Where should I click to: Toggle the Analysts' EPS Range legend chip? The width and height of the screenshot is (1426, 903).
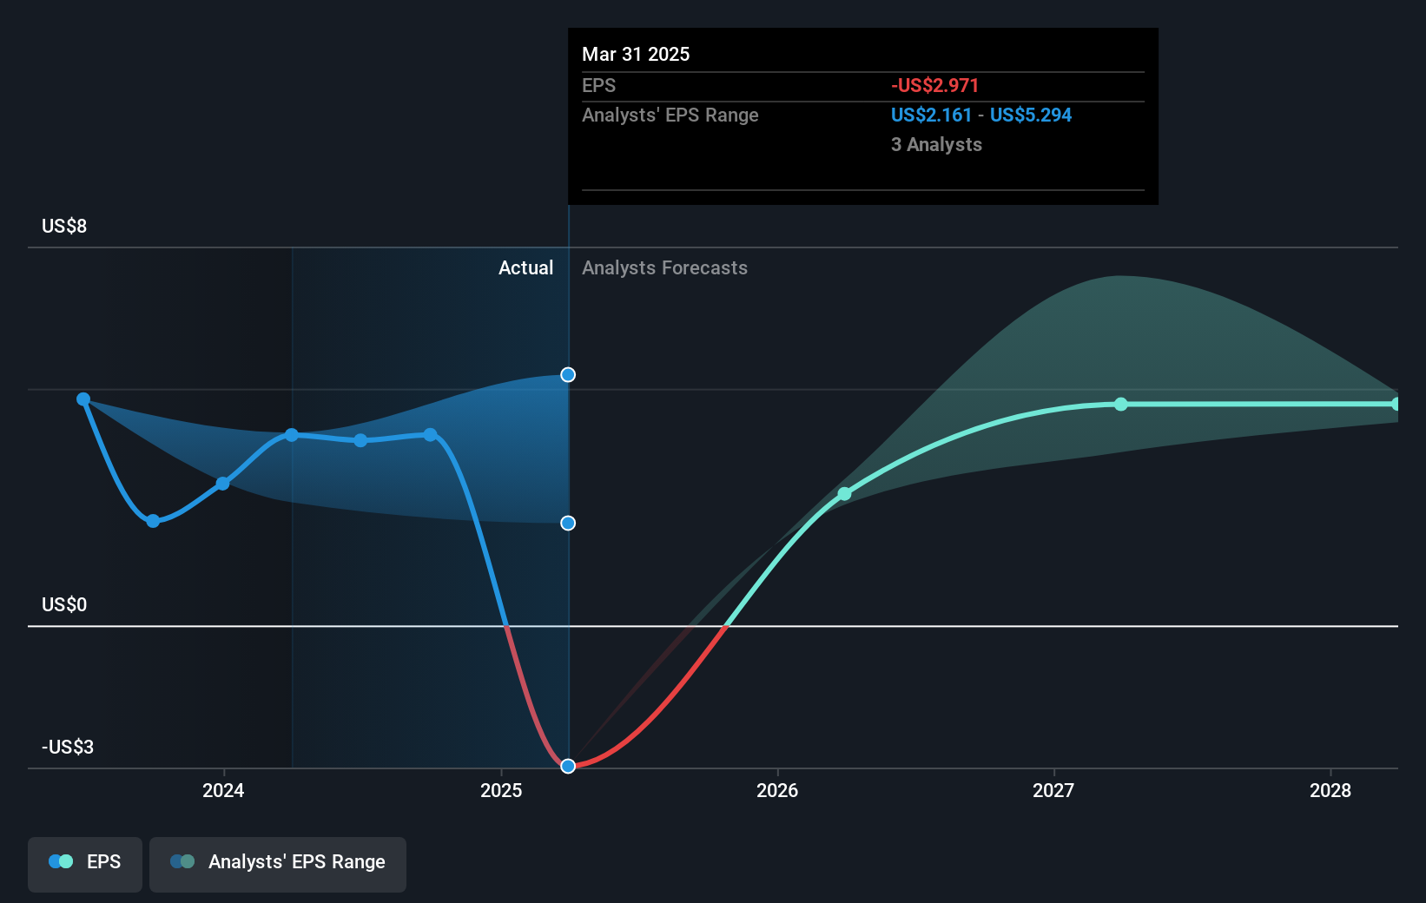278,864
